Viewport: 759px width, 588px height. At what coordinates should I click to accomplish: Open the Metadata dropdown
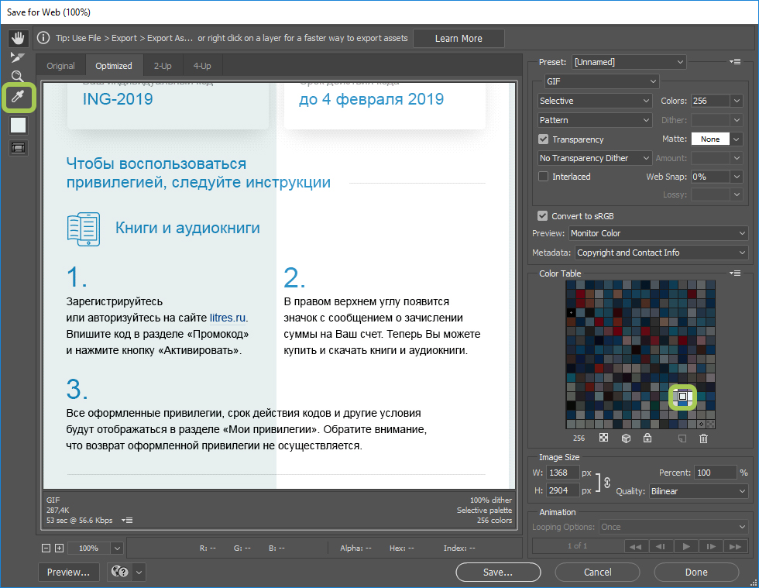[661, 253]
